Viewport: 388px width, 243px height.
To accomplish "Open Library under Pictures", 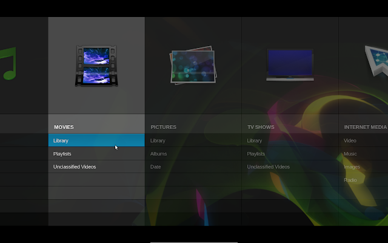I will [x=193, y=140].
